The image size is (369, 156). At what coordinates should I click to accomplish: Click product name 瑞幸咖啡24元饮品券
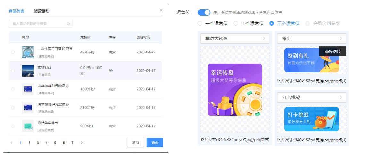pyautogui.click(x=53, y=104)
